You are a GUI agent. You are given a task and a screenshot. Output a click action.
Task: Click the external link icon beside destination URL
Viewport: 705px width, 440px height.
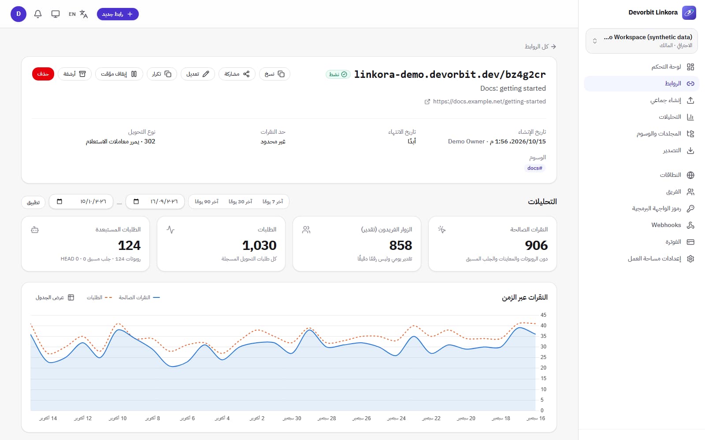427,102
